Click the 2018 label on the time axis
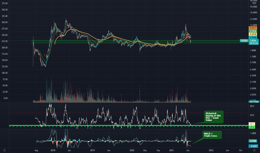This screenshot has height=153, width=260. coord(53,150)
